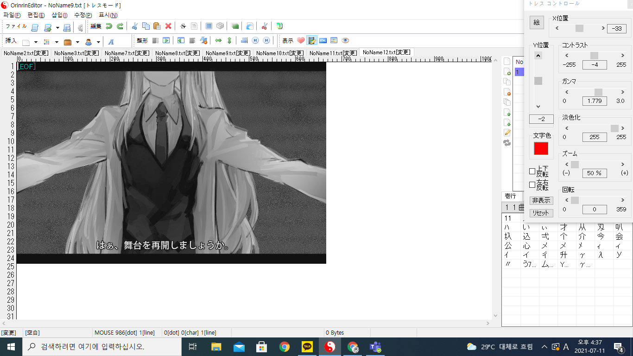The width and height of the screenshot is (633, 356).
Task: Expand the brown box insert dropdown arrow
Action: (77, 42)
